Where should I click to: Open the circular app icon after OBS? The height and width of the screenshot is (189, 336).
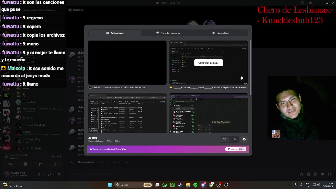coord(226,185)
